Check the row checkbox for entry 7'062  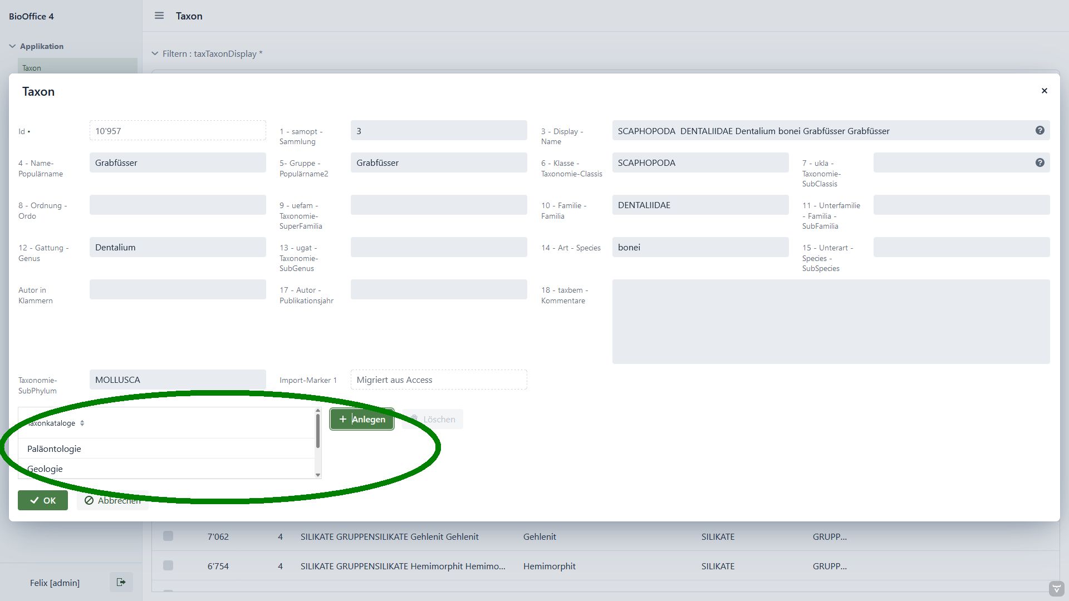(x=168, y=536)
